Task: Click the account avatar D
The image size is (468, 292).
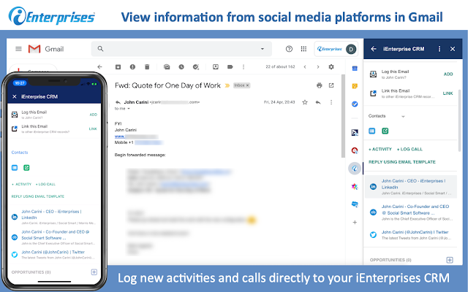Action: tap(351, 49)
